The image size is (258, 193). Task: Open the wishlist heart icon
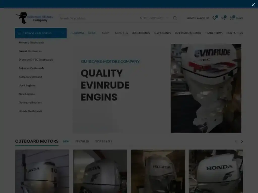[214, 18]
